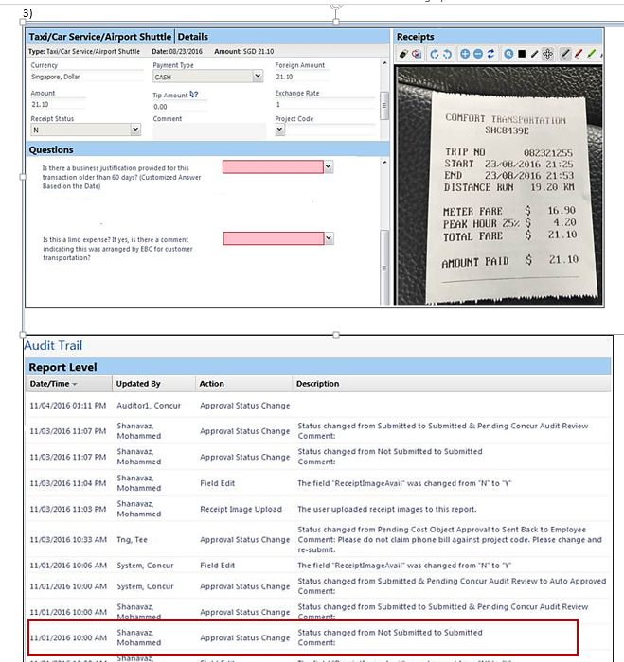This screenshot has height=662, width=624.
Task: Click into the Amount input field
Action: [57, 105]
